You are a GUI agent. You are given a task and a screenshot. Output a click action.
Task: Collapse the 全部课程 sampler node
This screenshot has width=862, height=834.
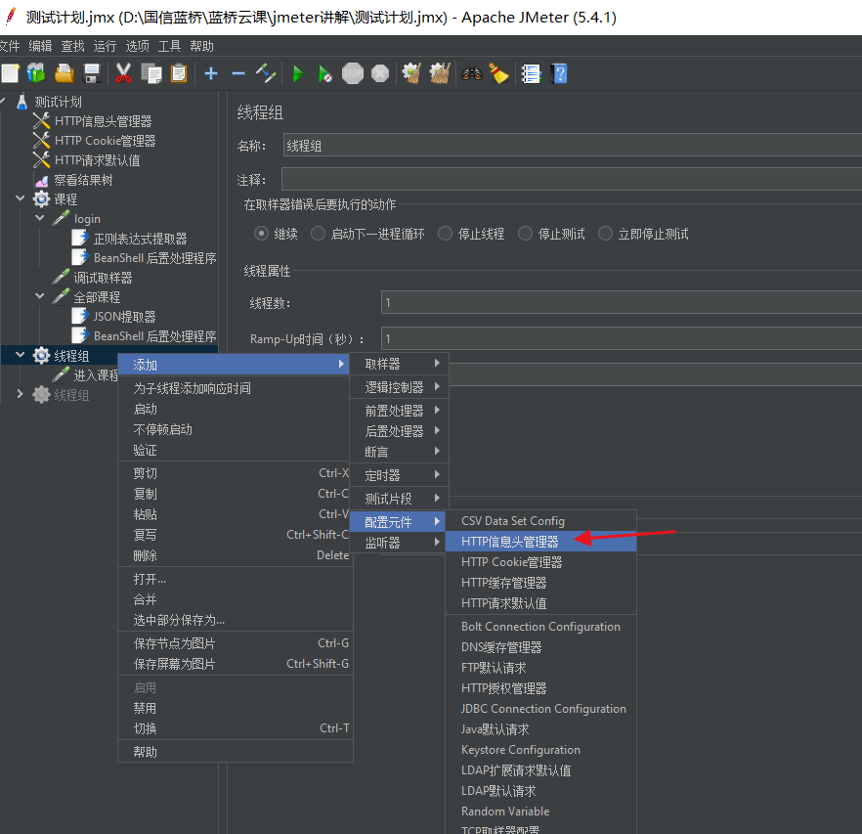(39, 296)
